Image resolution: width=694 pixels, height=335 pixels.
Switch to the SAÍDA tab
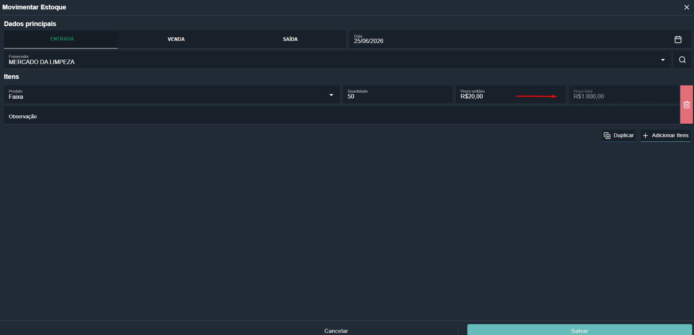click(290, 39)
